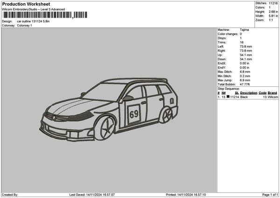
Task: Click the black thread color swatch
Action: [x=228, y=97]
